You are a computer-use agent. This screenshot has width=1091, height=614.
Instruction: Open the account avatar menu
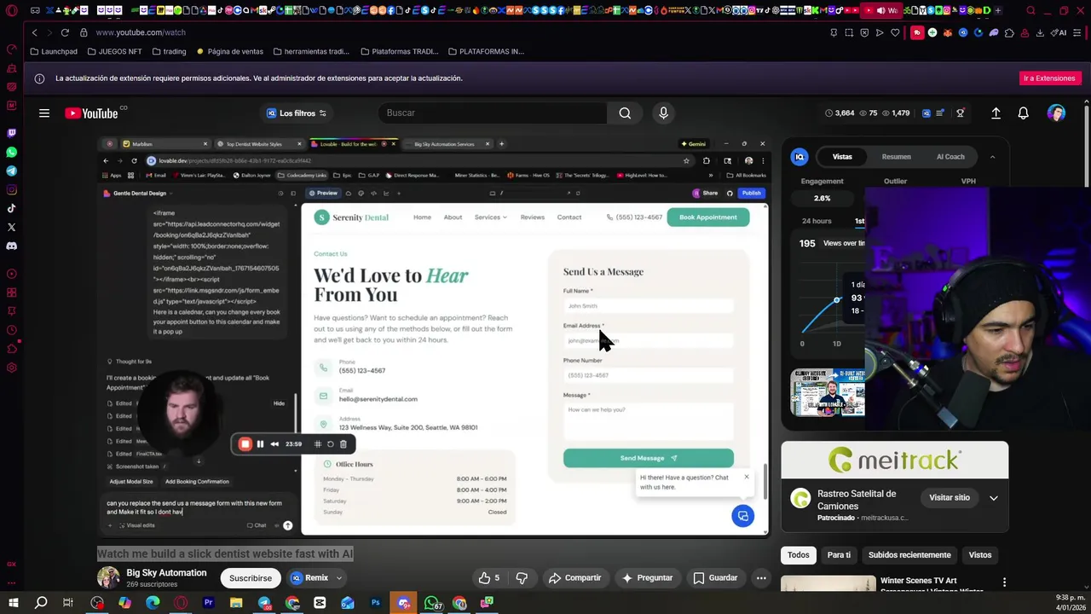(x=1057, y=113)
